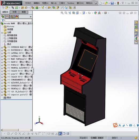Toggle Sogou IME A language button

pos(120,126)
